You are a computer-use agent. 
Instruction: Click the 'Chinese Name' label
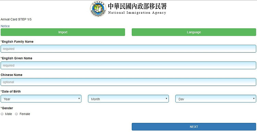coord(11,75)
